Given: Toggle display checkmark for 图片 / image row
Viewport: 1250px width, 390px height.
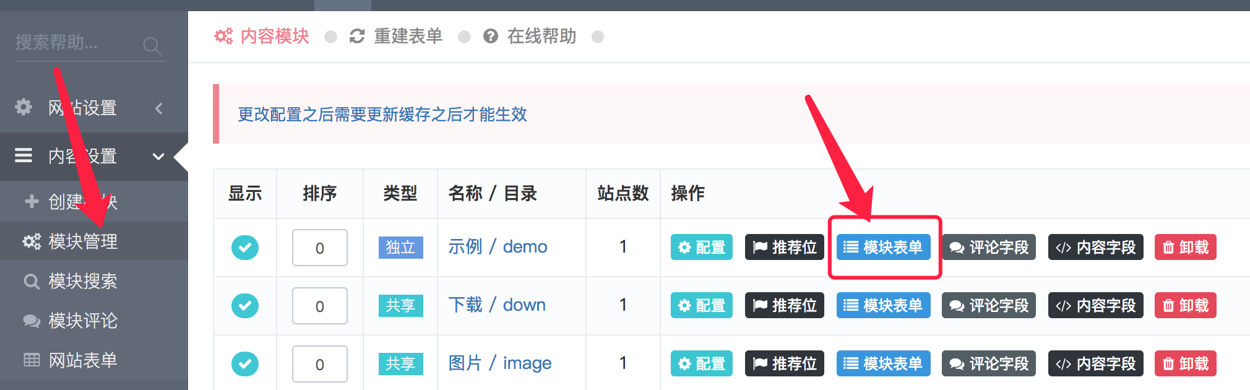Looking at the screenshot, I should click(245, 364).
